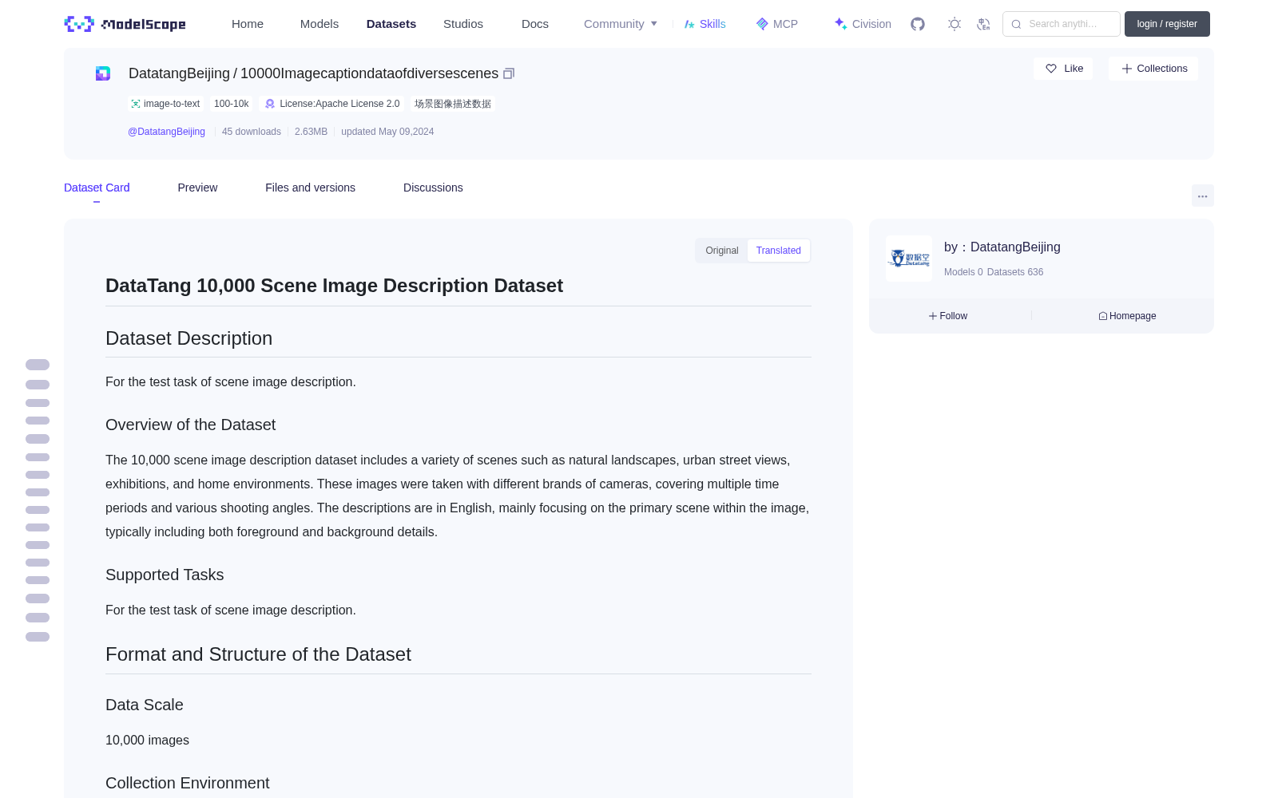Open the Skills nav item
The height and width of the screenshot is (798, 1278).
pos(704,24)
